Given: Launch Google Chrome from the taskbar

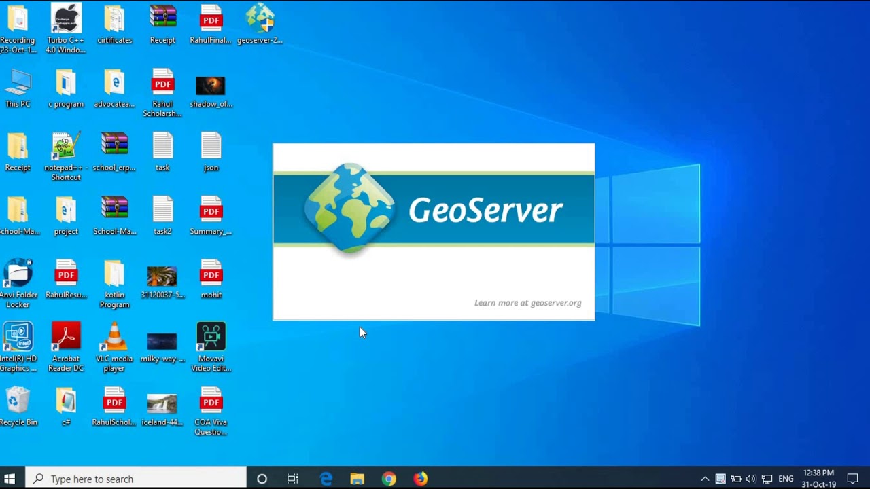Looking at the screenshot, I should click(x=389, y=479).
